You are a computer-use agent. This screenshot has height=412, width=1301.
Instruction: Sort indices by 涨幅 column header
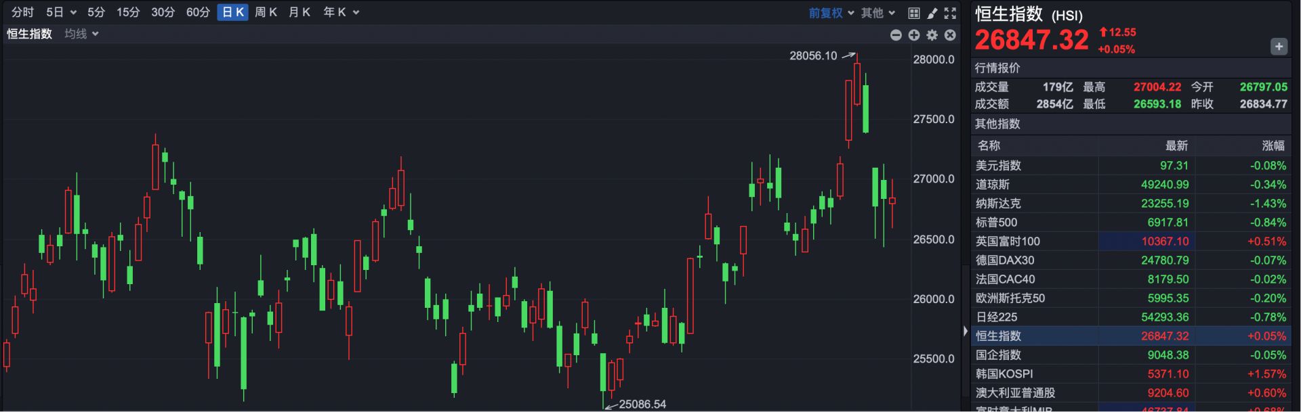[x=1273, y=145]
